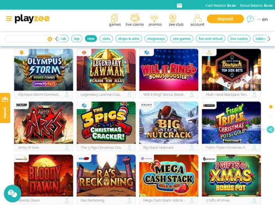The image size is (275, 206).
Task: Open the side Deposit tab on left edge
Action: 5,108
